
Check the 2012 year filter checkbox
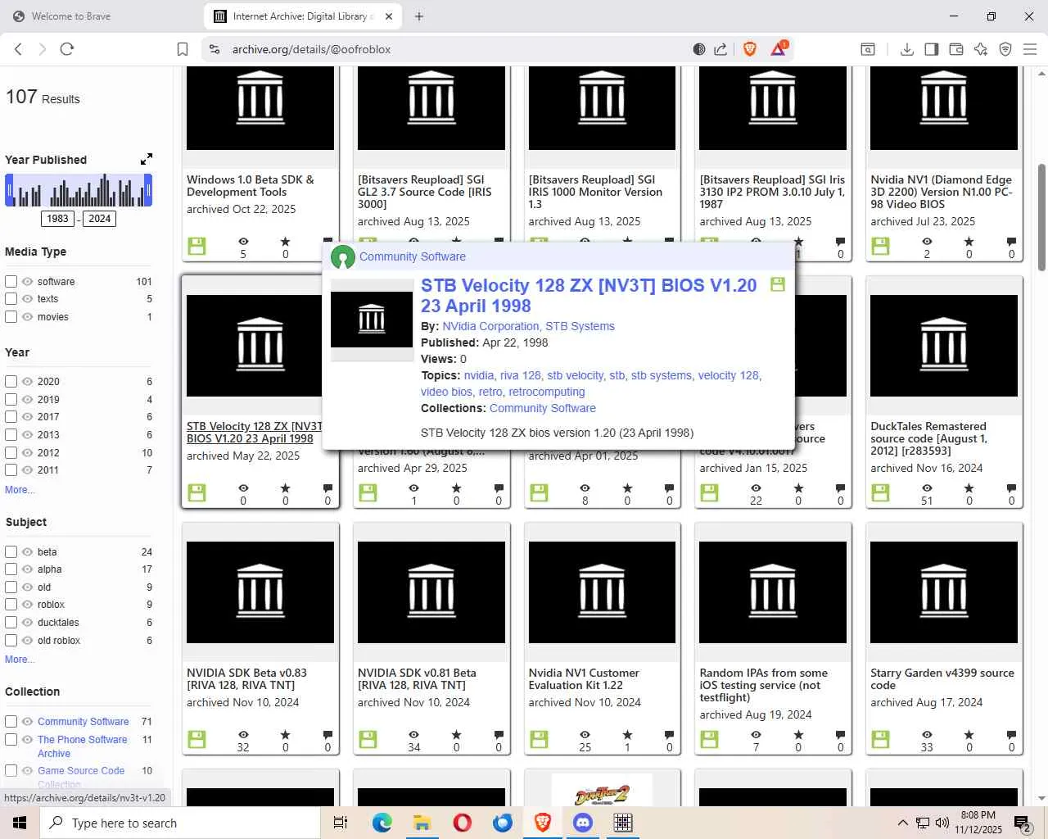point(11,452)
